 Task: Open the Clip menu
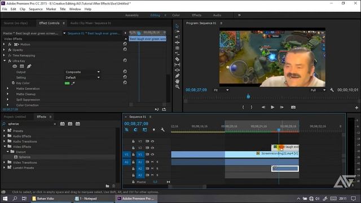point(23,9)
